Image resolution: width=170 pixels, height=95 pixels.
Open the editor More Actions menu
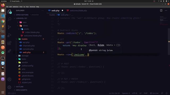166,11
